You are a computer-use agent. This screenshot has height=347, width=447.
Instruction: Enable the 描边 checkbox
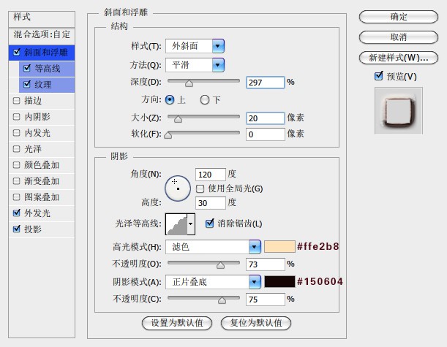tap(17, 101)
